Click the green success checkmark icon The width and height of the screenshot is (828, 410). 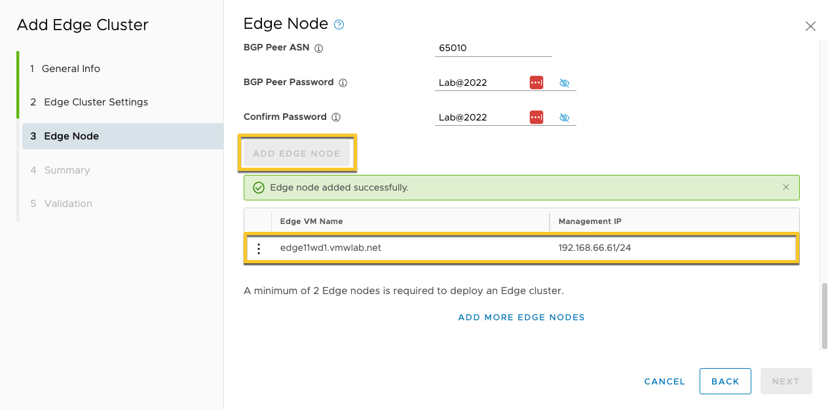click(x=259, y=188)
